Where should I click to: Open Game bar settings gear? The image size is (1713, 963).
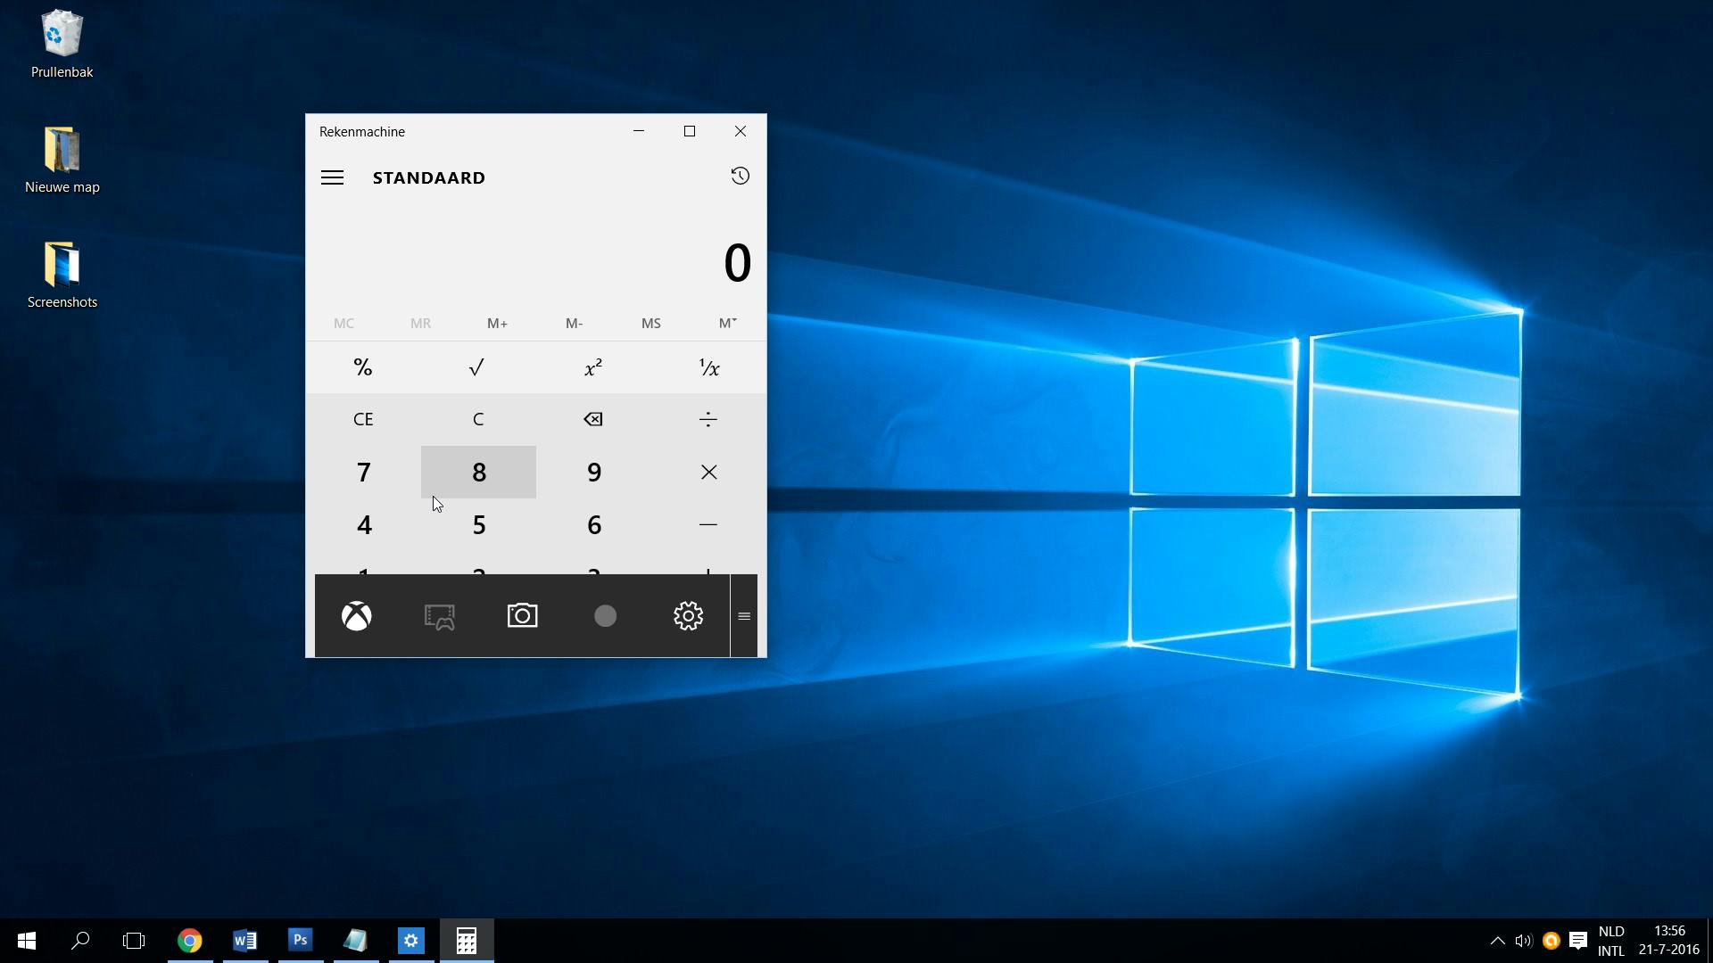tap(688, 616)
